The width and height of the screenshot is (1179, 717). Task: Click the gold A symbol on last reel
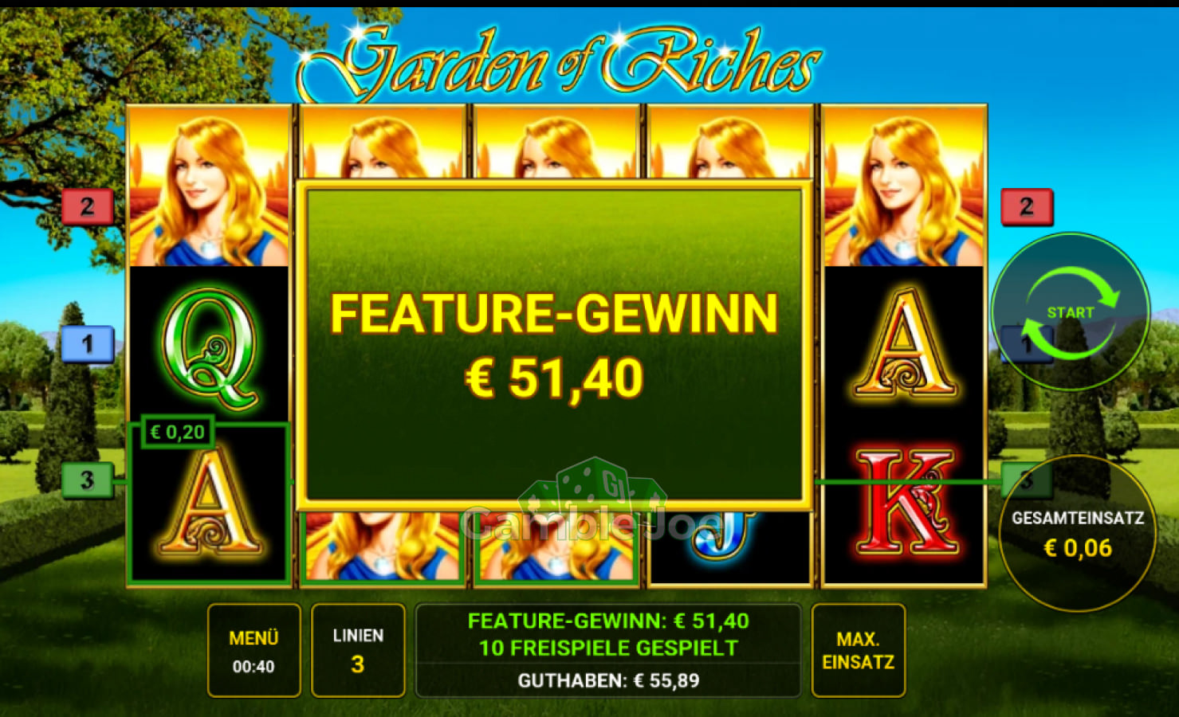tap(904, 343)
